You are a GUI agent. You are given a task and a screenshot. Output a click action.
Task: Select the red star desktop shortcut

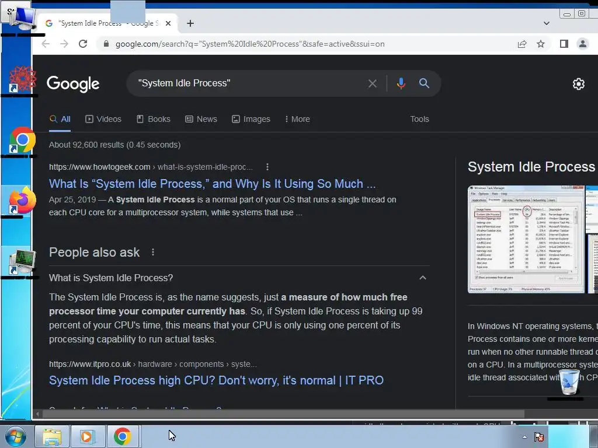22,79
